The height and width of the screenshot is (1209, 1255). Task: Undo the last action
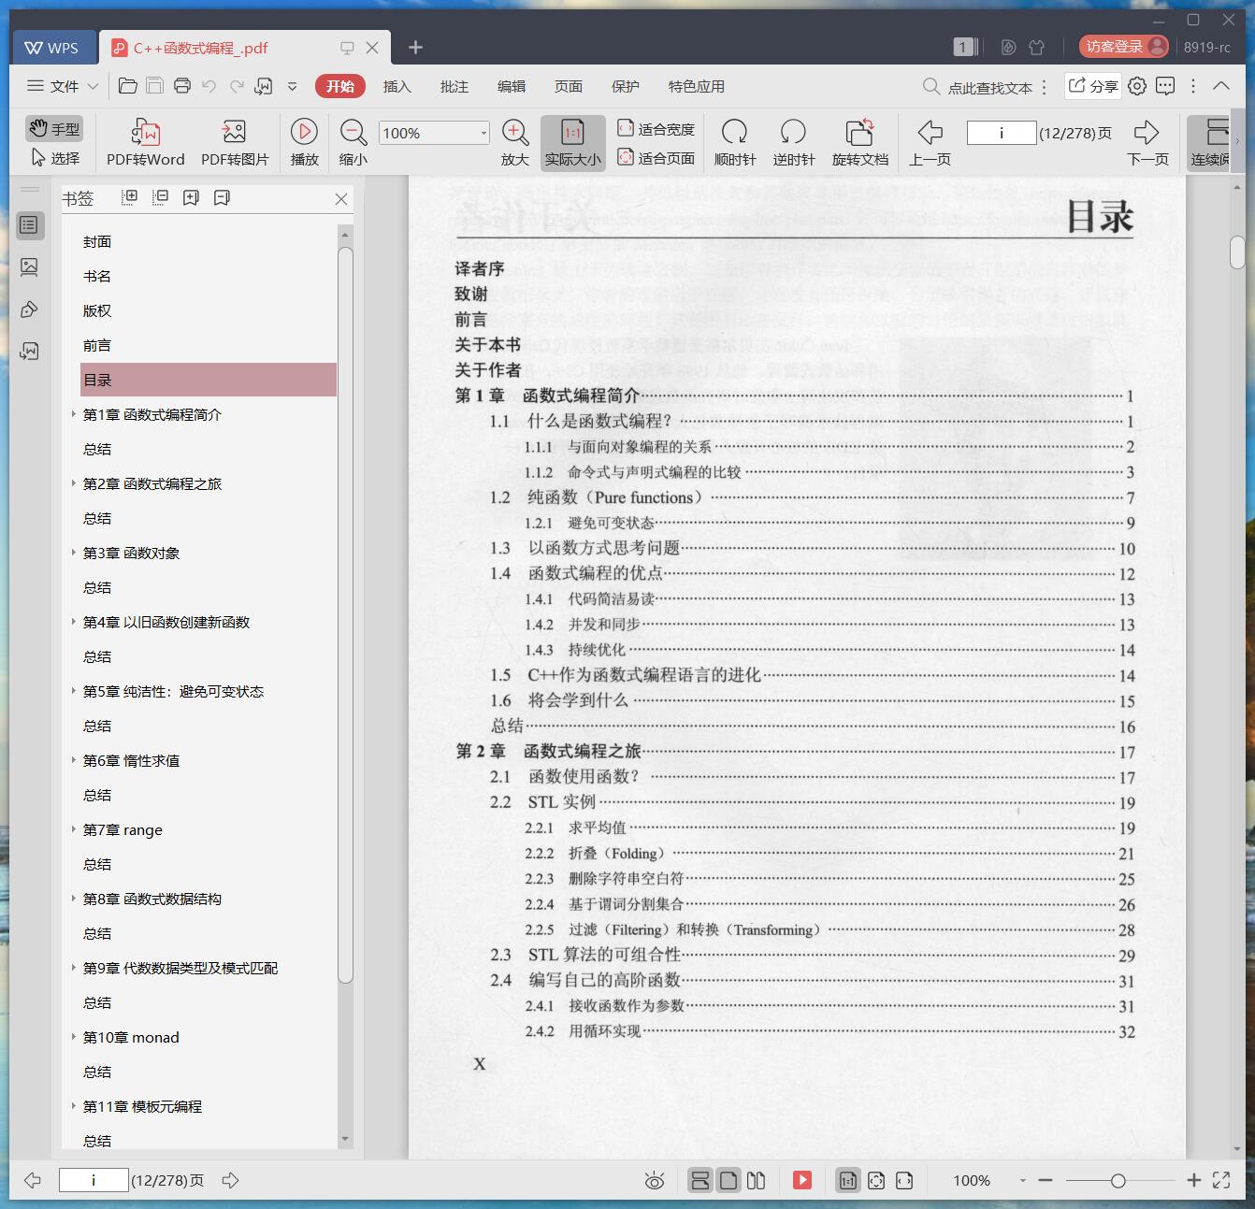[209, 86]
